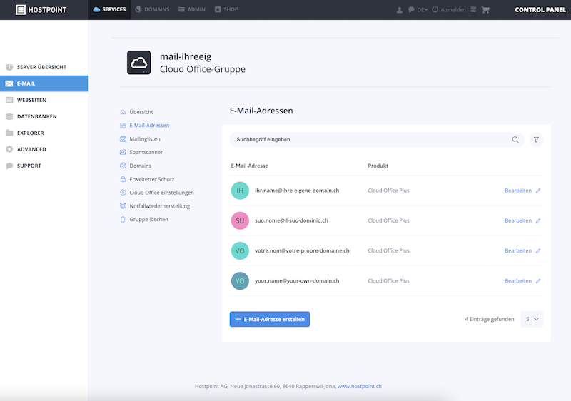
Task: Select E-Mail in the left sidebar
Action: tap(44, 83)
